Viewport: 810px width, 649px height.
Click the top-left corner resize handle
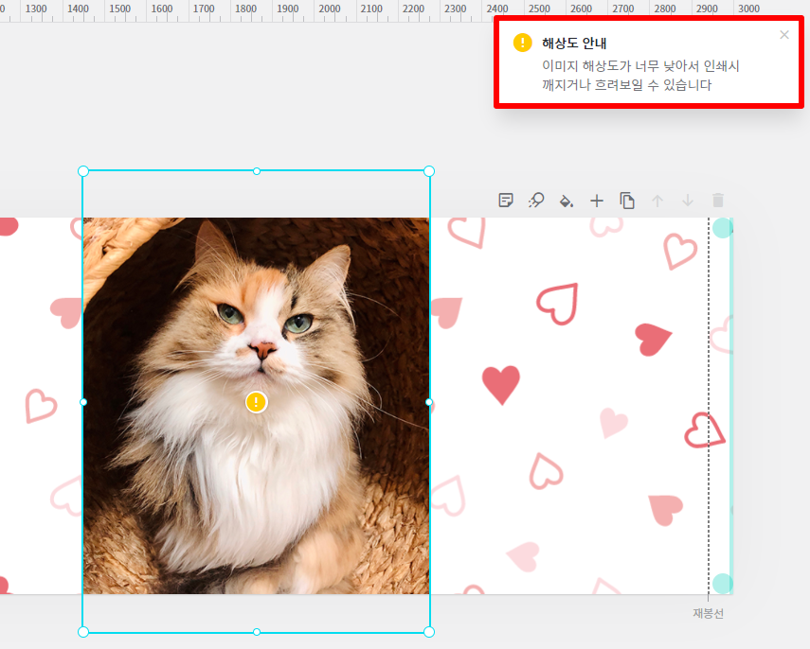coord(83,171)
